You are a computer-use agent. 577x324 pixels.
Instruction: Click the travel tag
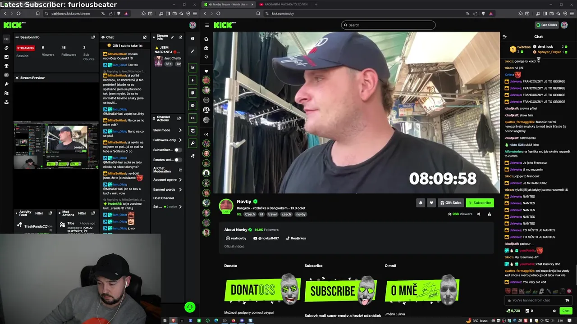coord(272,215)
